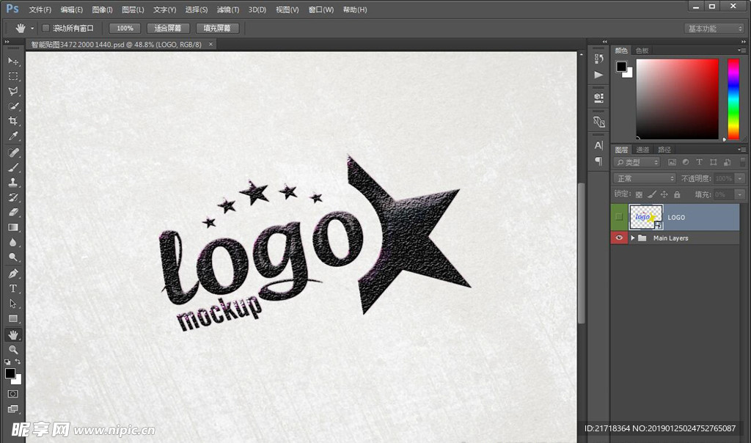The height and width of the screenshot is (443, 751).
Task: Select the Crop tool
Action: click(13, 121)
